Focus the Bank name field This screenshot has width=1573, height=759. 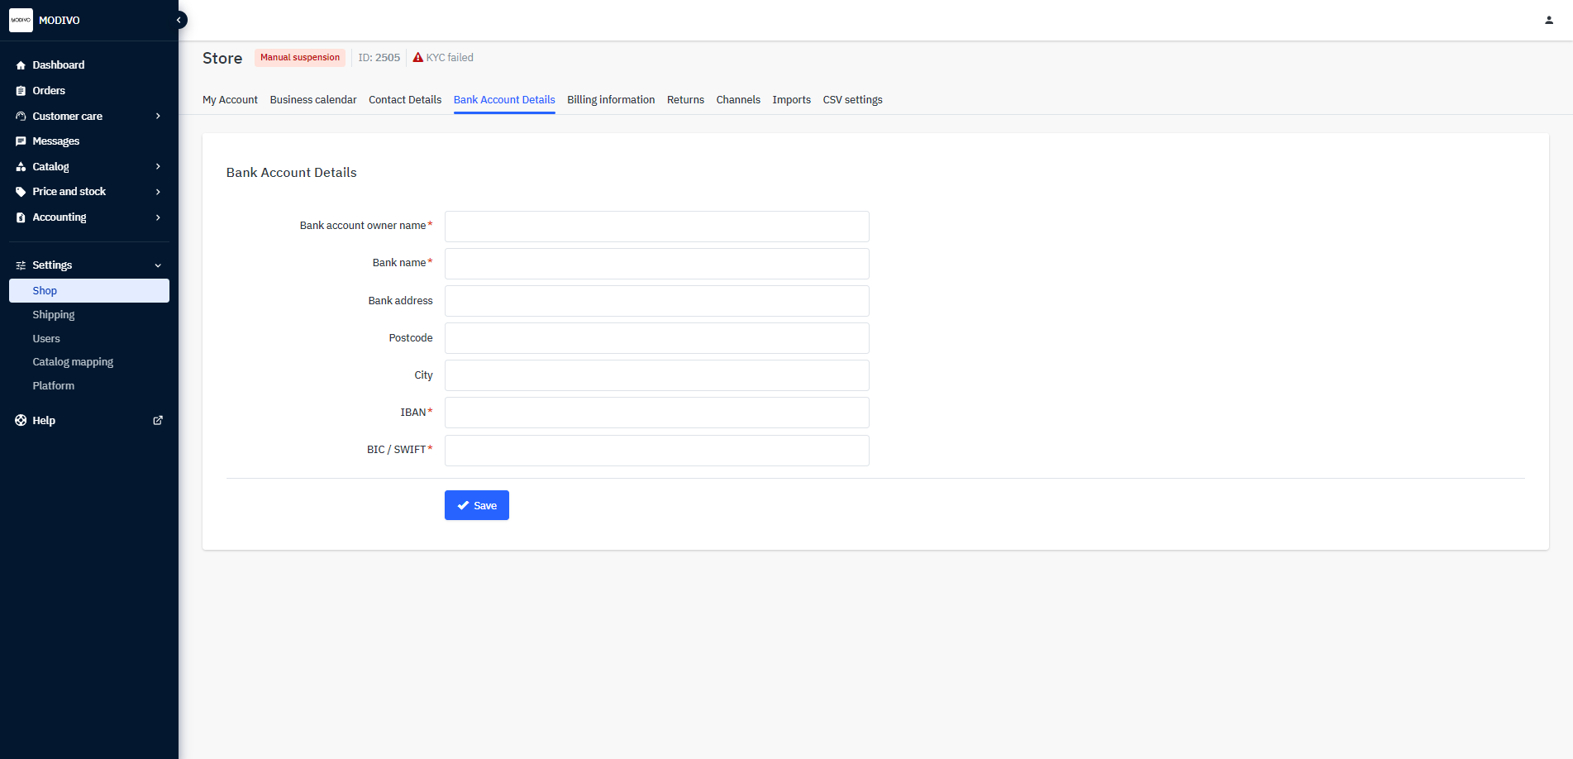(x=657, y=264)
